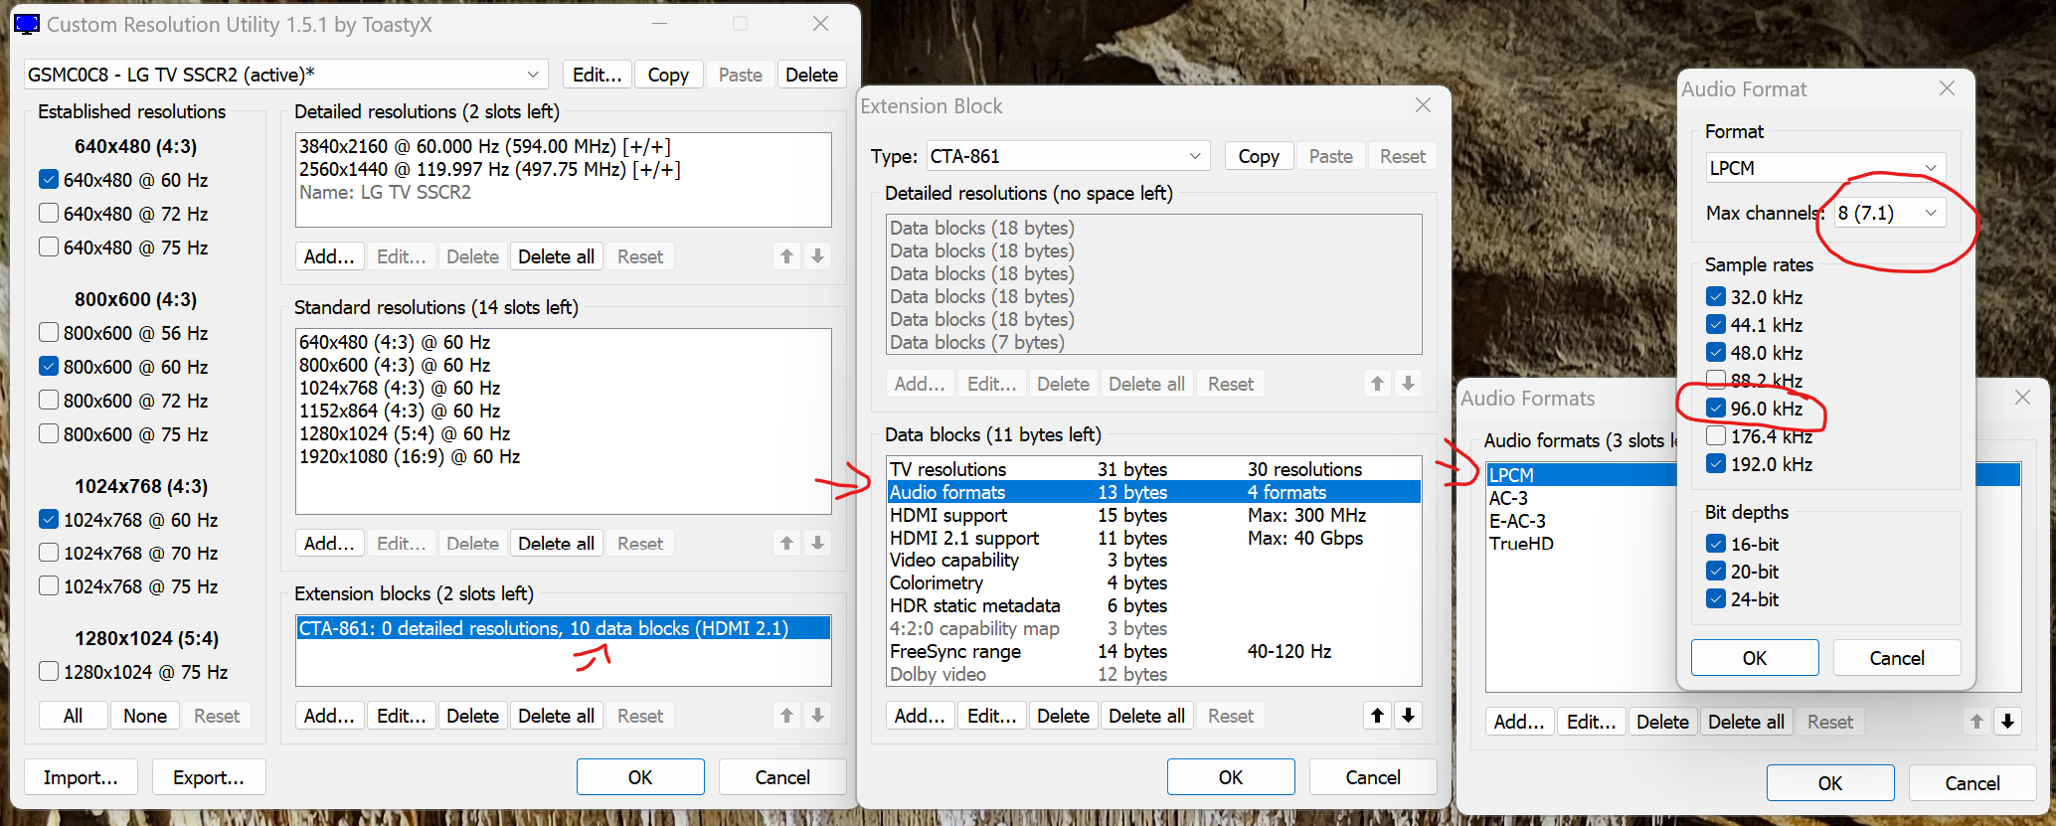
Task: Click up arrow beside Standard resolutions Reset
Action: point(786,543)
